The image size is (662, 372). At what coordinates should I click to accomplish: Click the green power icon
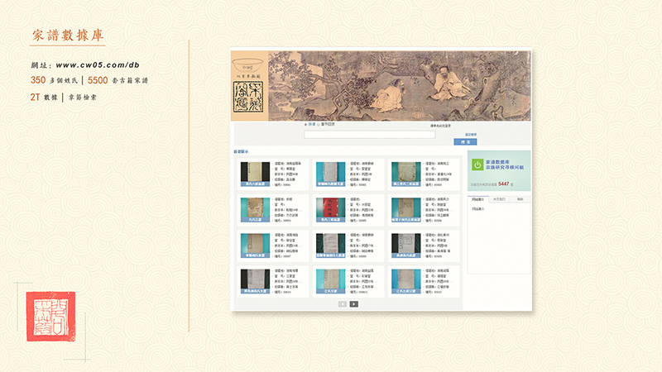(479, 165)
